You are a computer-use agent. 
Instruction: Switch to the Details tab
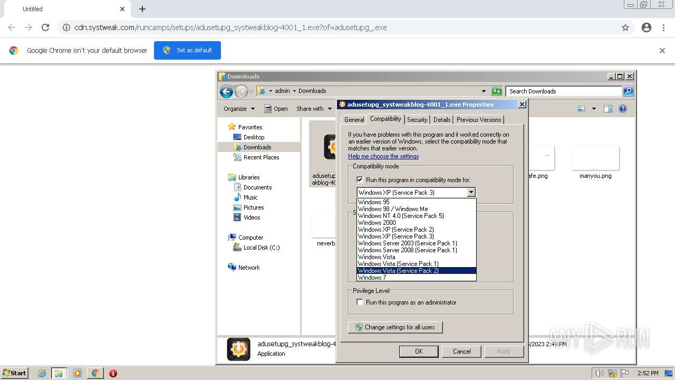tap(442, 120)
